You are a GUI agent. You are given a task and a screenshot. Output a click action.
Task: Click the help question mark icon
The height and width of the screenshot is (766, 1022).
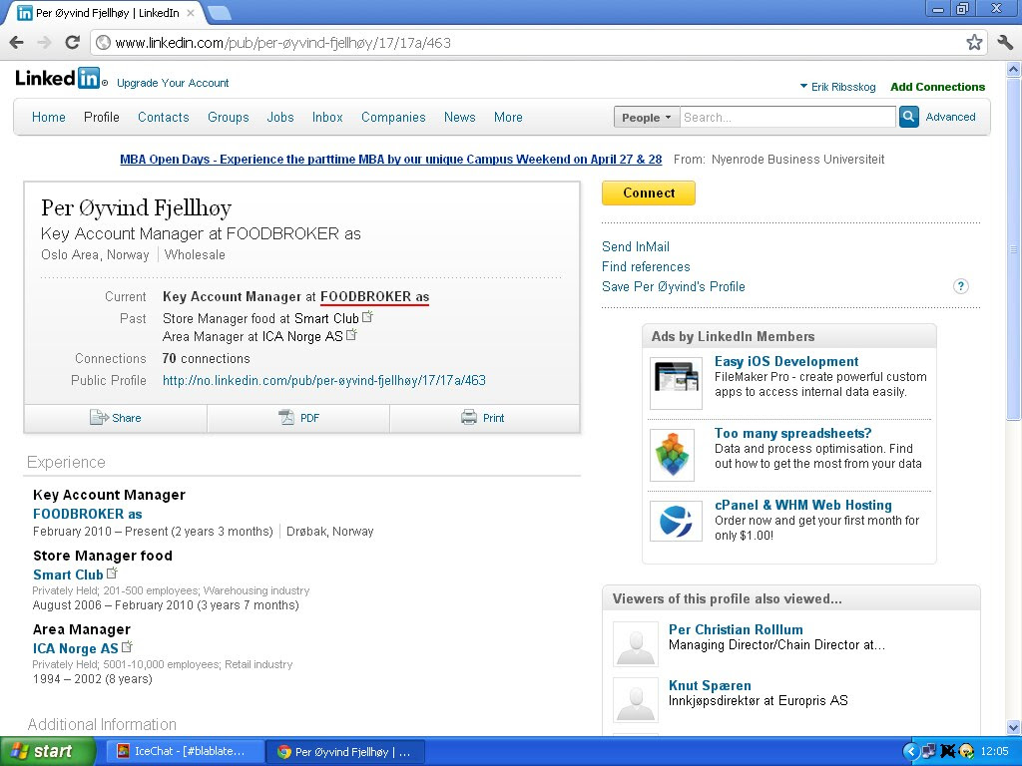click(x=961, y=286)
